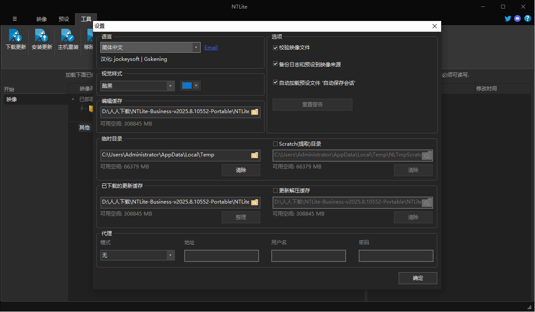Pick the blue accent color swatch

pos(187,86)
